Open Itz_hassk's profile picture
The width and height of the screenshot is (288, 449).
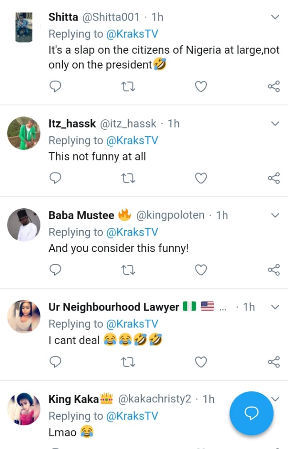tap(24, 133)
